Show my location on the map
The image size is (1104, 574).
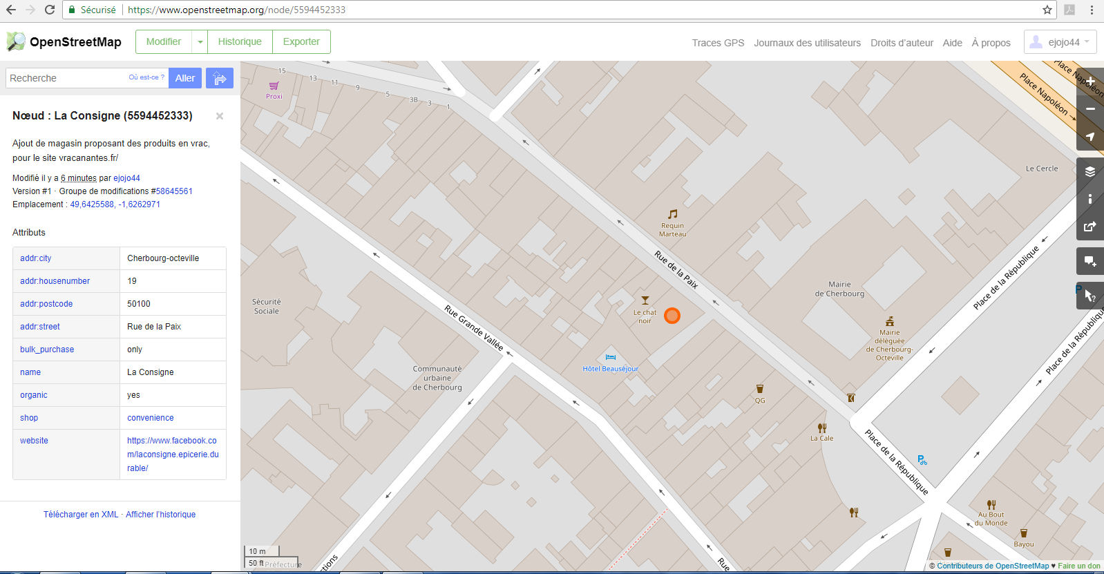(x=1090, y=137)
